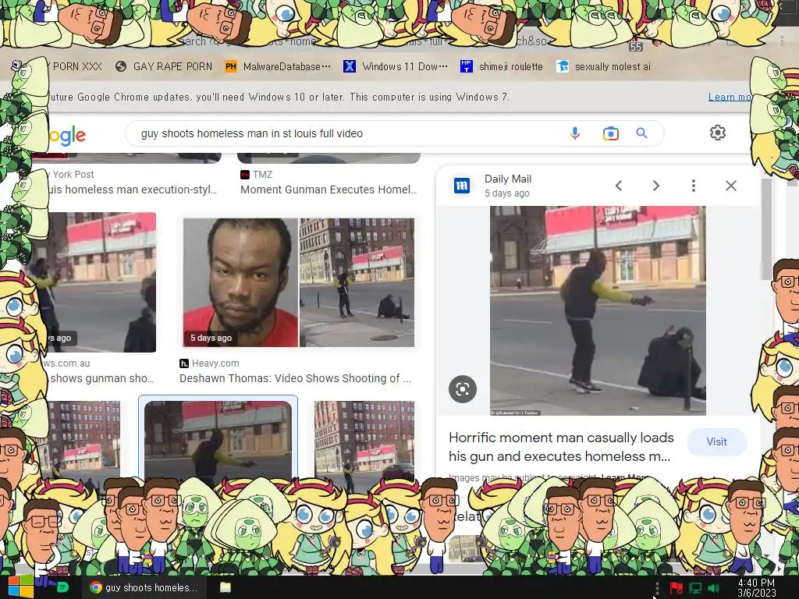Select the highlighted thumbnail in bottom row
Screen dimensions: 799x599
tap(218, 439)
